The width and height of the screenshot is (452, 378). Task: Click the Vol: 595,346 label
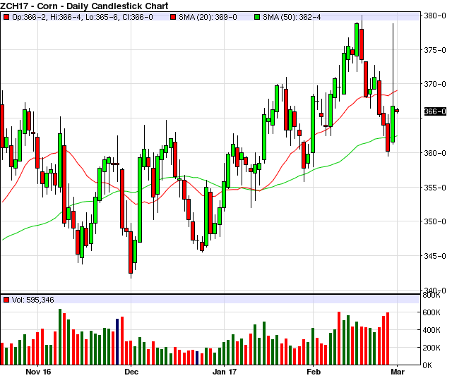click(33, 300)
